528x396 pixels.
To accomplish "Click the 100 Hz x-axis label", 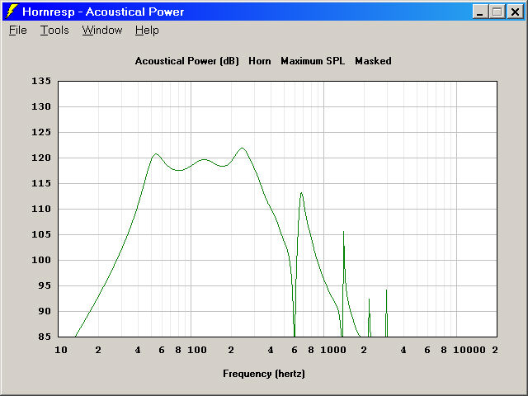I will click(197, 350).
